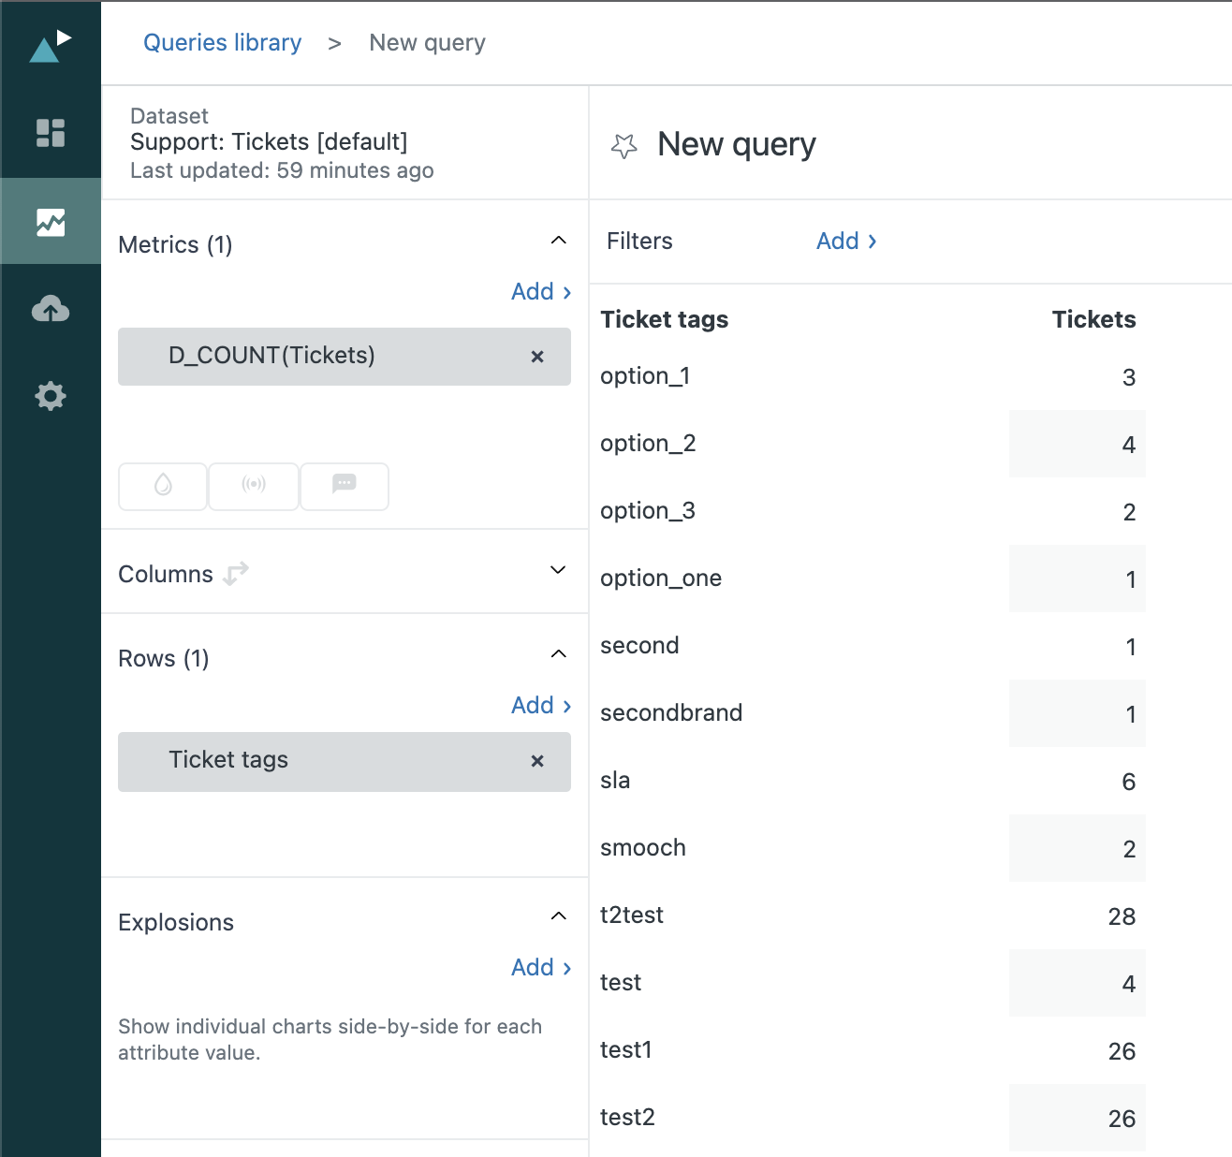
Task: Remove the Ticket tags row attribute
Action: (x=537, y=761)
